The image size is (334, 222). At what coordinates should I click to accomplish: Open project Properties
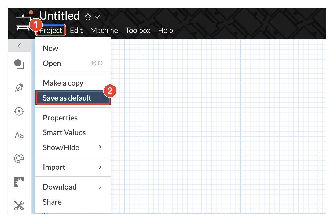click(x=73, y=118)
